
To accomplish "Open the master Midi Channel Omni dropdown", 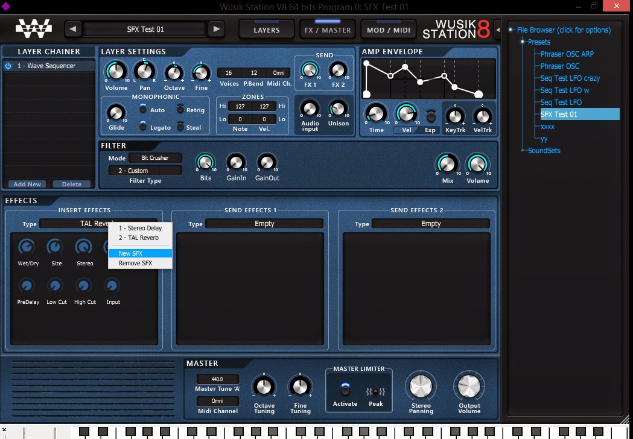I will point(217,401).
